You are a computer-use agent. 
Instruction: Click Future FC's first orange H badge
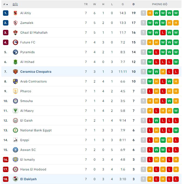point(150,42)
